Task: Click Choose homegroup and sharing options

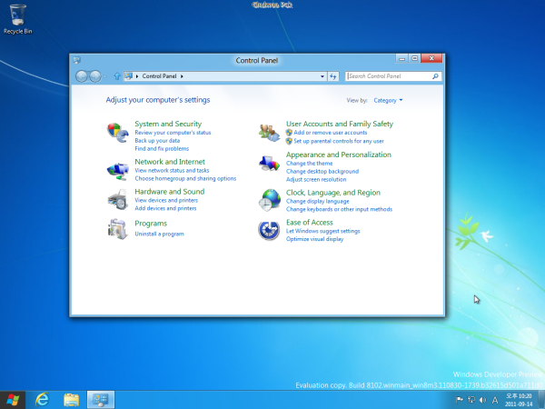Action: tap(185, 178)
